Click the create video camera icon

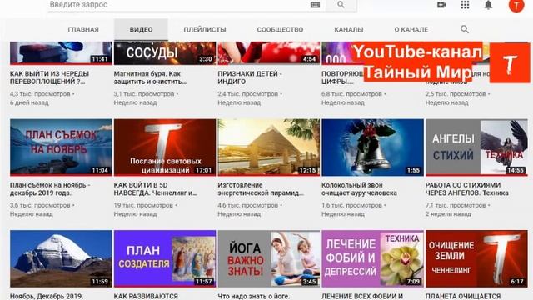441,5
